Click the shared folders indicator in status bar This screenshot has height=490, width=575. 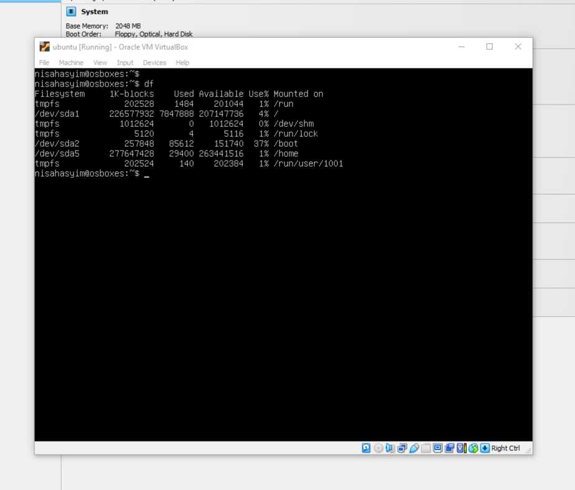pyautogui.click(x=426, y=448)
